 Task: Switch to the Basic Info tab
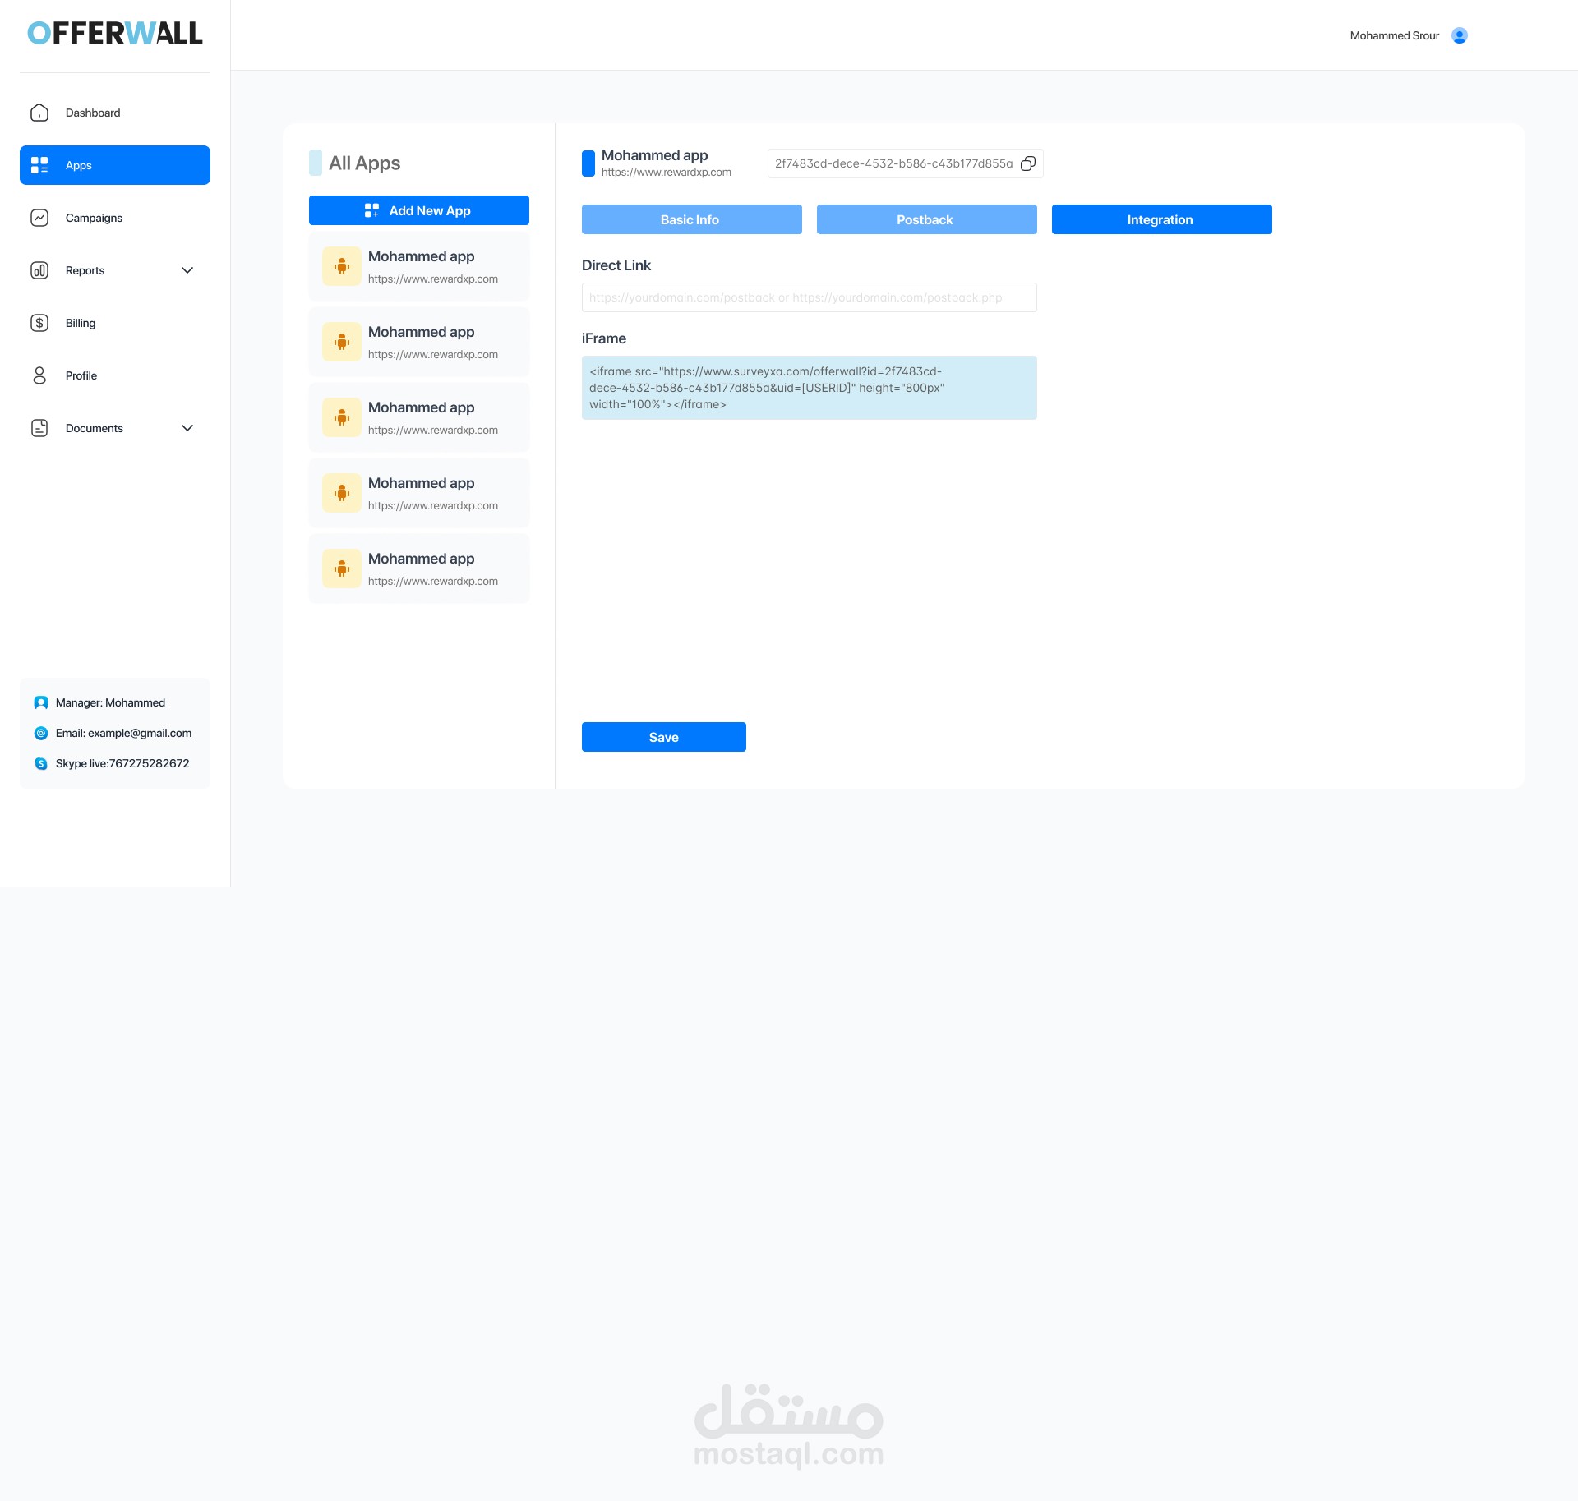pos(691,219)
